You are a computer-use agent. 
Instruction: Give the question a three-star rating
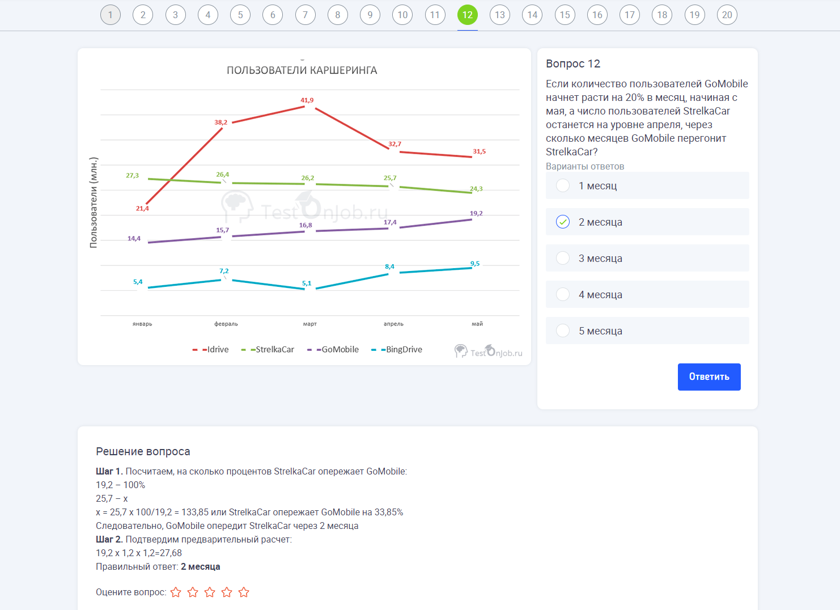pos(210,592)
